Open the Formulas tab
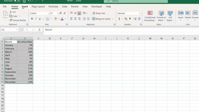The image size is (199, 112). [53, 7]
